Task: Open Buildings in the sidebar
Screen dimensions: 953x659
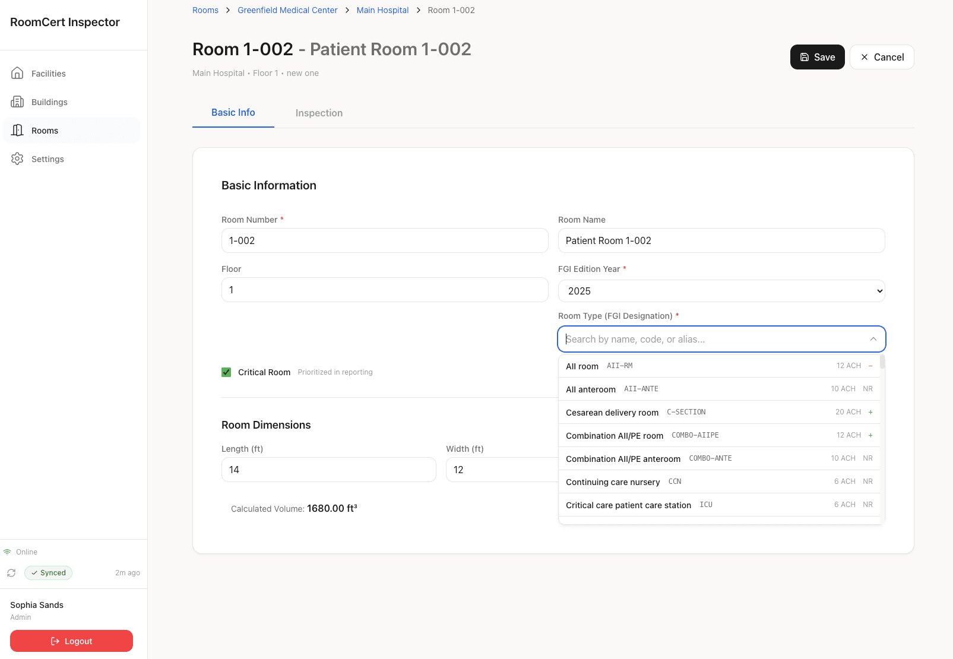Action: click(x=72, y=102)
